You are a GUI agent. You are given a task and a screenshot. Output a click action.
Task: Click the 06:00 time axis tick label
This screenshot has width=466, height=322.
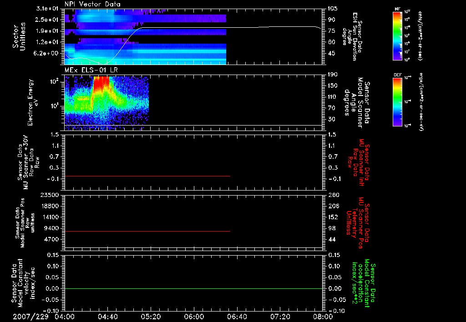[x=194, y=317]
